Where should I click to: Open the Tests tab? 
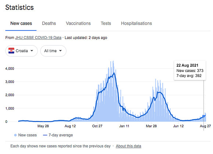[x=106, y=23]
